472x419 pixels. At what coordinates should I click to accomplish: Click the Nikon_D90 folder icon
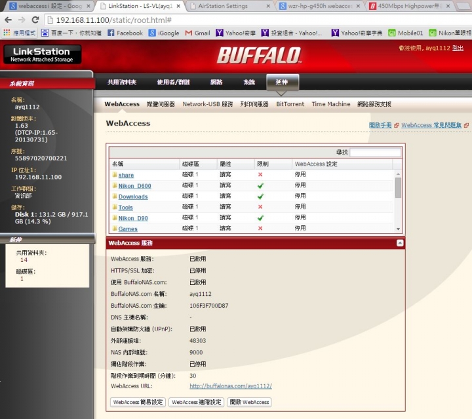click(x=115, y=218)
